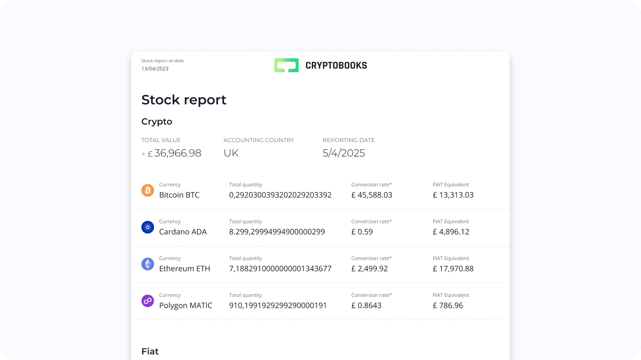
Task: Click the total value amount 36,966.98
Action: coord(178,153)
